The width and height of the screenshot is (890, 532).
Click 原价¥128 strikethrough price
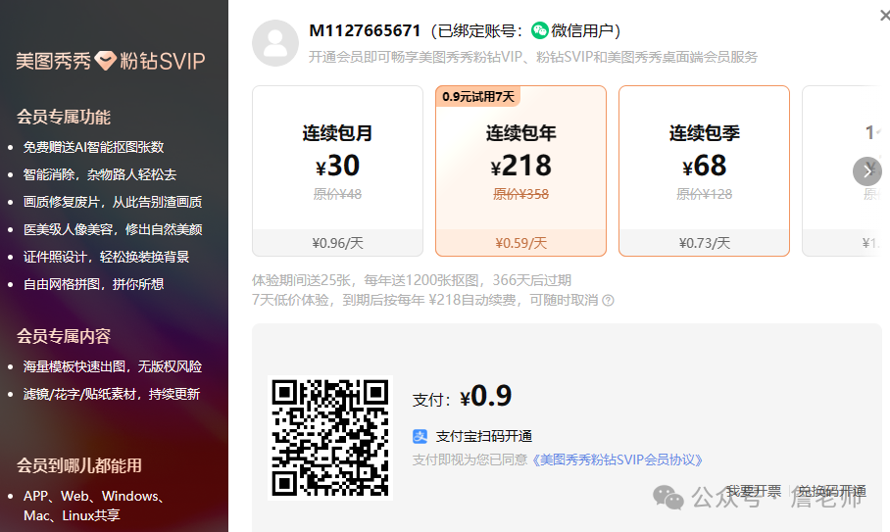tap(705, 195)
